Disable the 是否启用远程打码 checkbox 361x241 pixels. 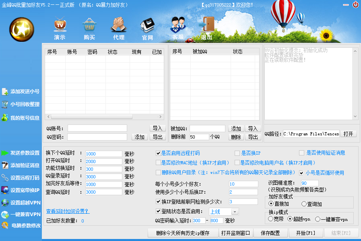click(x=158, y=153)
